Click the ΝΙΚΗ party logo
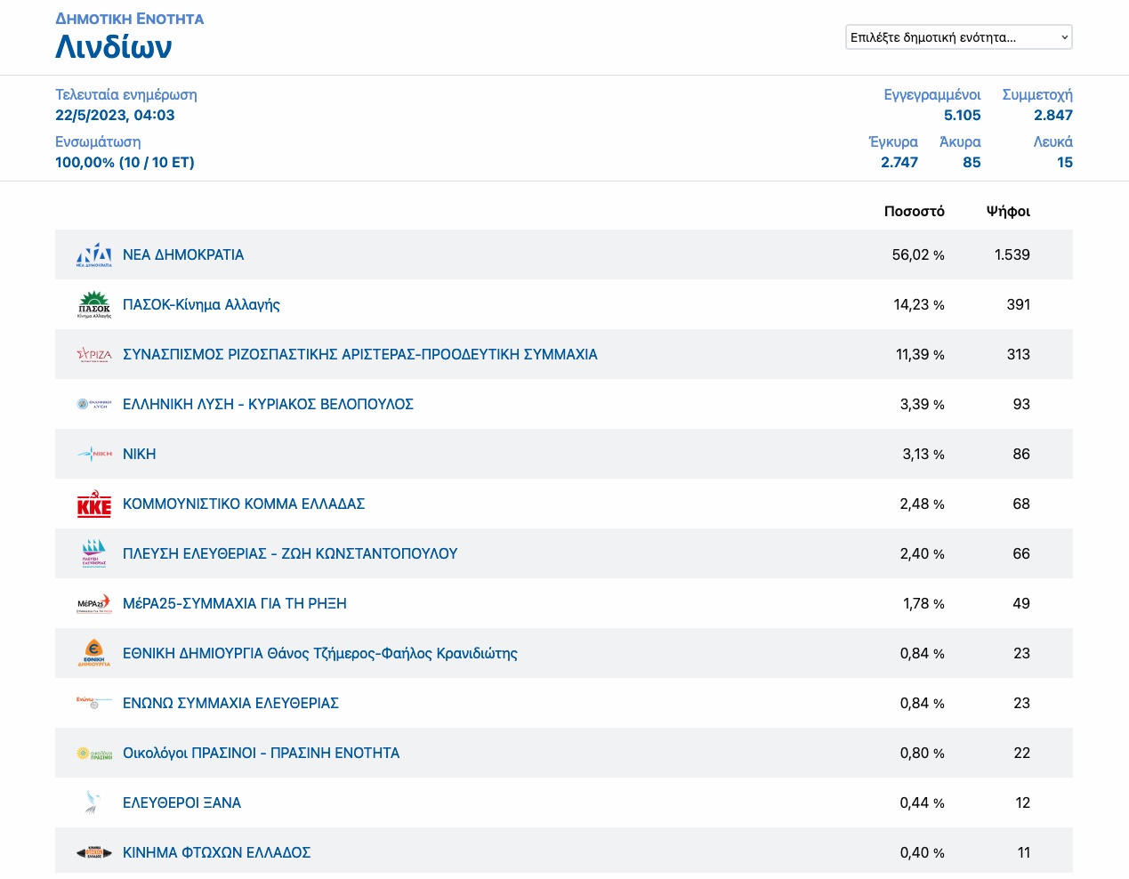Image resolution: width=1129 pixels, height=879 pixels. (x=94, y=454)
